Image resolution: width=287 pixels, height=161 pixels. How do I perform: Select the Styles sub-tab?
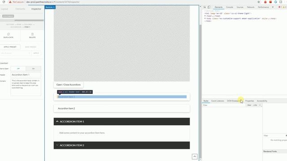pyautogui.click(x=206, y=101)
